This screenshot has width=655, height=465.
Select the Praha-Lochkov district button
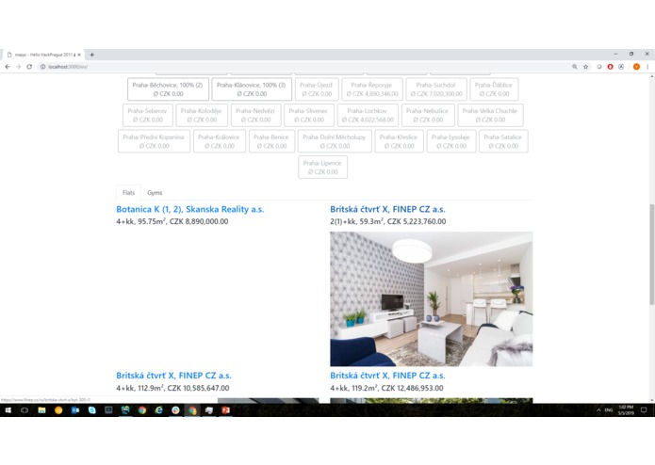[x=368, y=115]
